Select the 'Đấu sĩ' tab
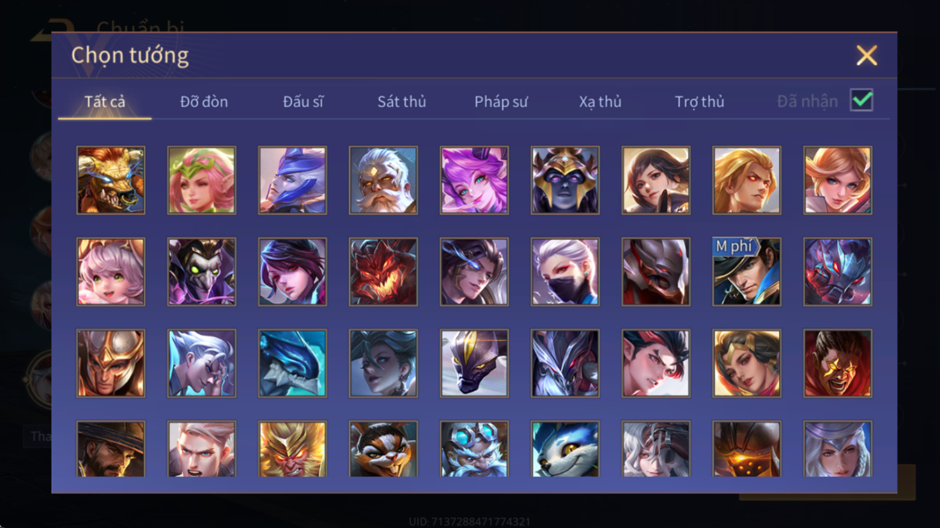This screenshot has width=940, height=528. tap(303, 102)
